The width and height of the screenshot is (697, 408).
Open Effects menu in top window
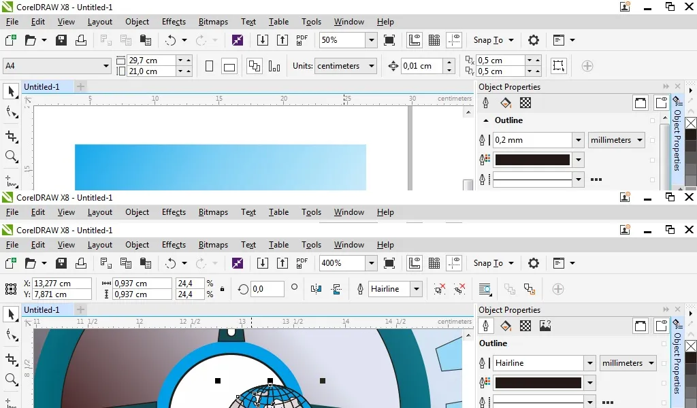(174, 22)
